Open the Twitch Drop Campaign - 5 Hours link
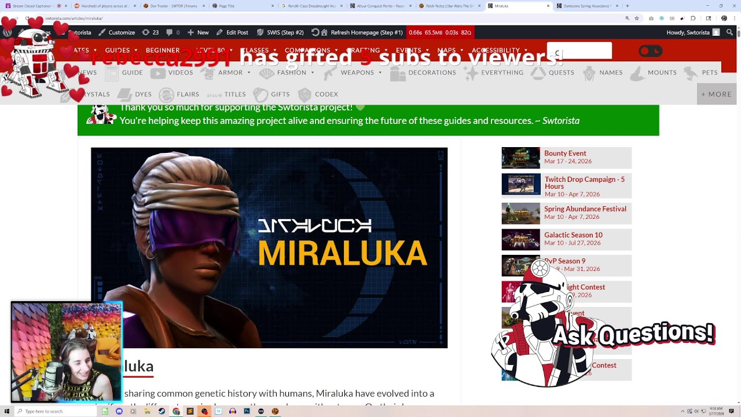This screenshot has height=417, width=741. [x=585, y=182]
